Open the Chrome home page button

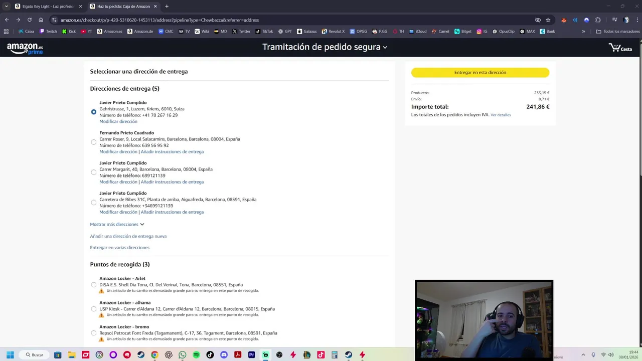coord(41,20)
